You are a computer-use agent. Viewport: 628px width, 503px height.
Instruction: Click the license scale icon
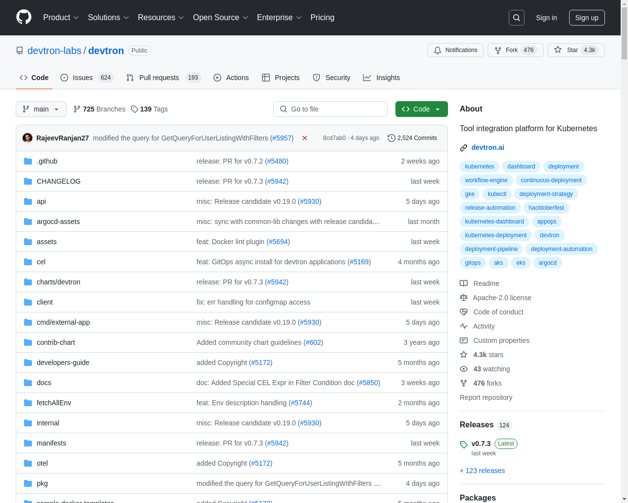coord(464,298)
